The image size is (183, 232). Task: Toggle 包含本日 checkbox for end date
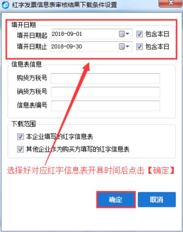pos(139,47)
